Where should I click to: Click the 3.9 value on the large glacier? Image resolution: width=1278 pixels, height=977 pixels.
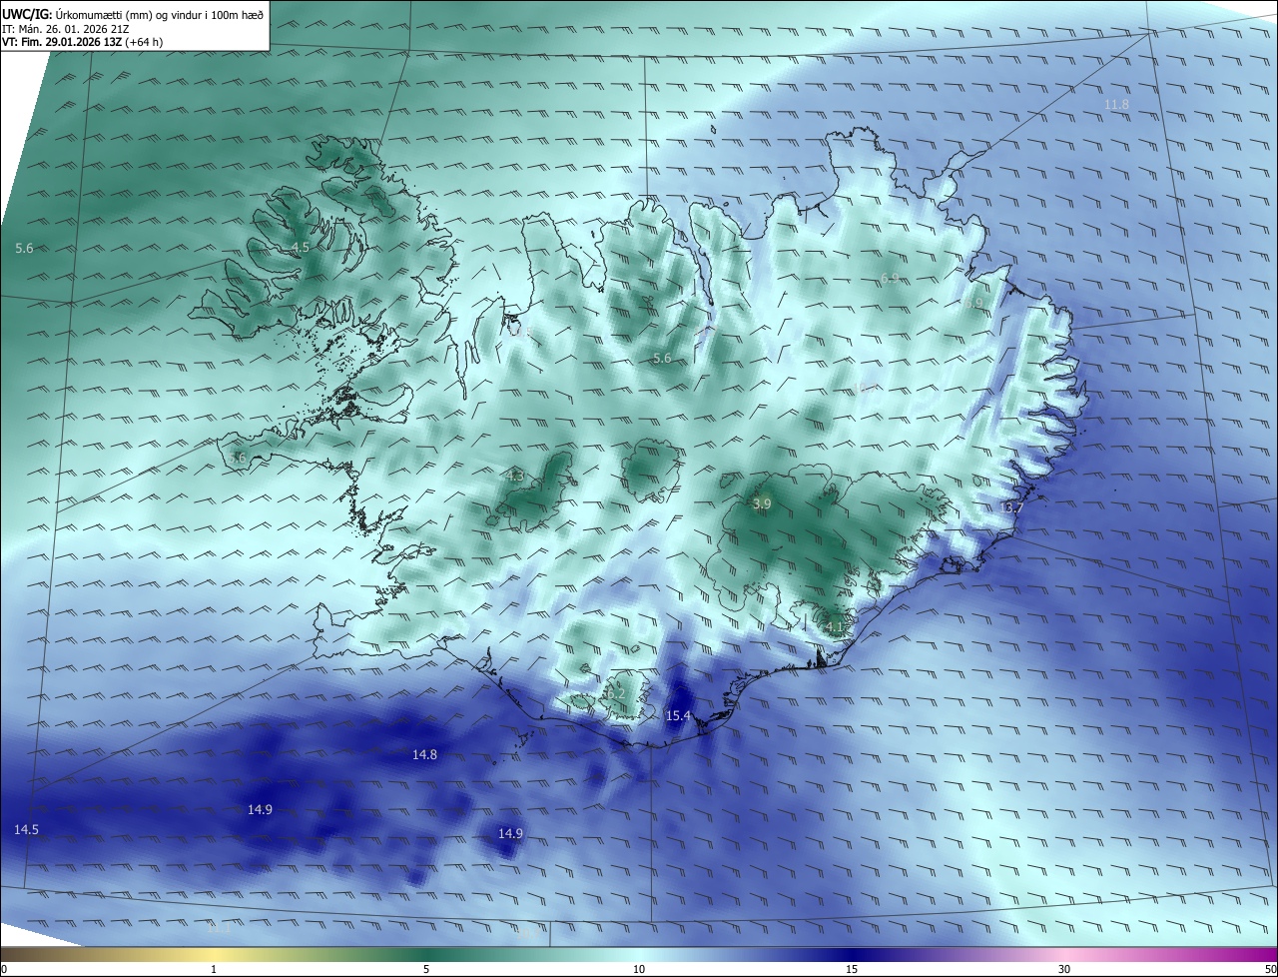coord(762,504)
